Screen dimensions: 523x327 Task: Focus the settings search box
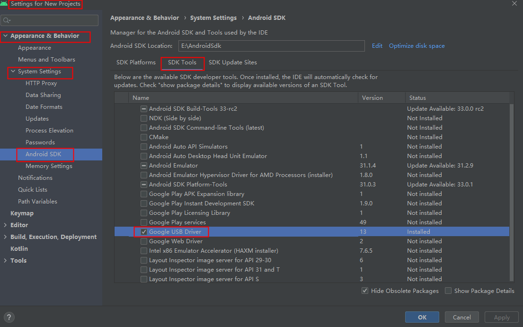[50, 21]
